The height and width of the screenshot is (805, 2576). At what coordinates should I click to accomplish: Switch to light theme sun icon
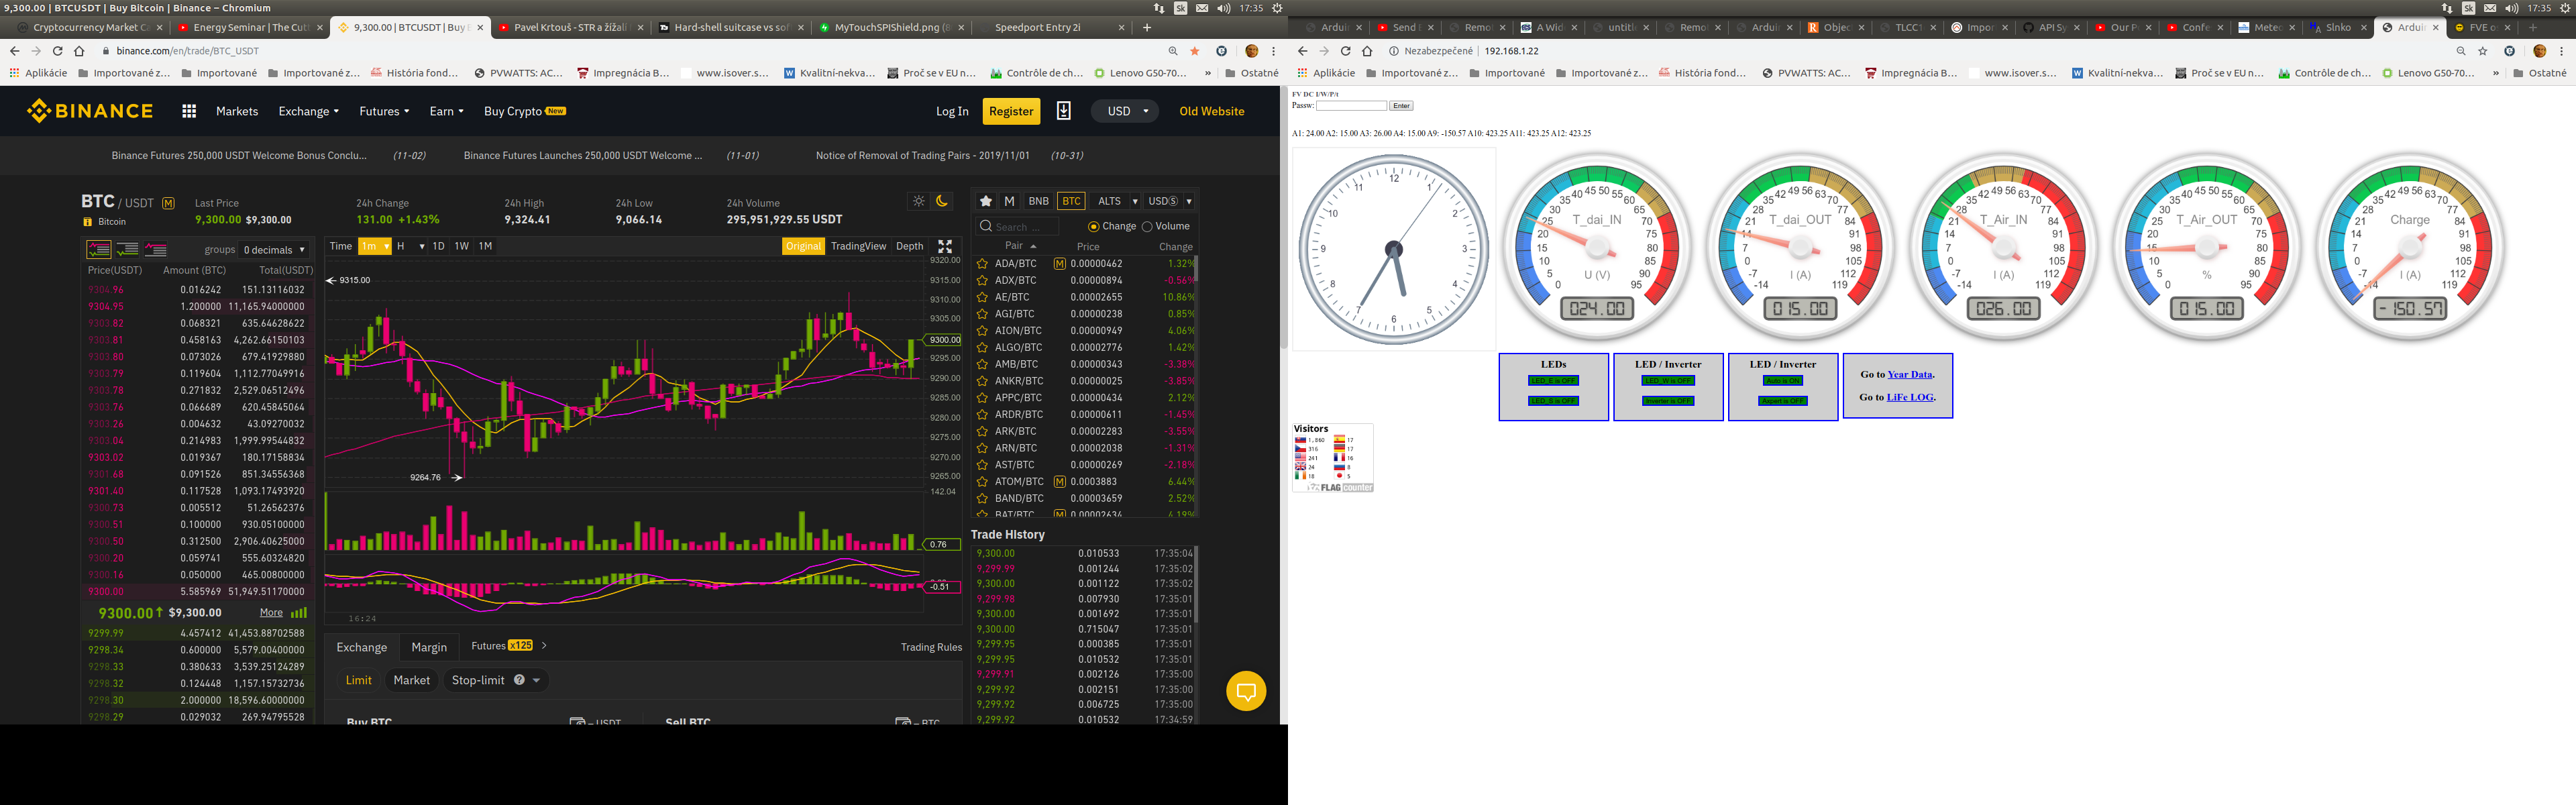tap(919, 201)
